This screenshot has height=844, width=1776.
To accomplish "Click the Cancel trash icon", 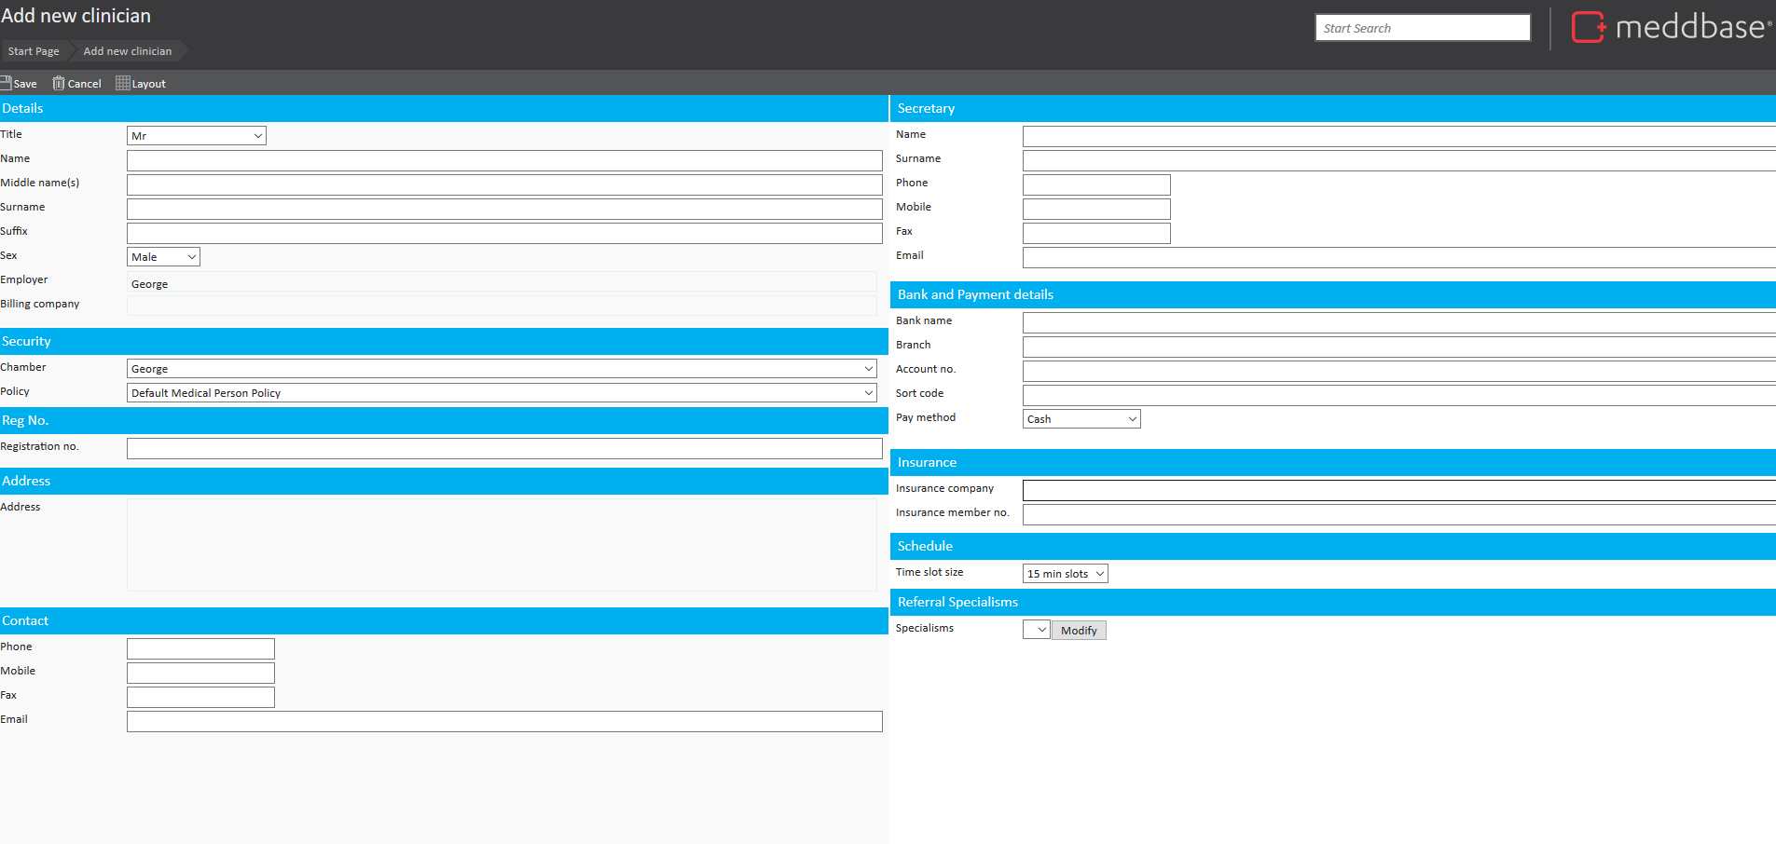I will click(59, 83).
